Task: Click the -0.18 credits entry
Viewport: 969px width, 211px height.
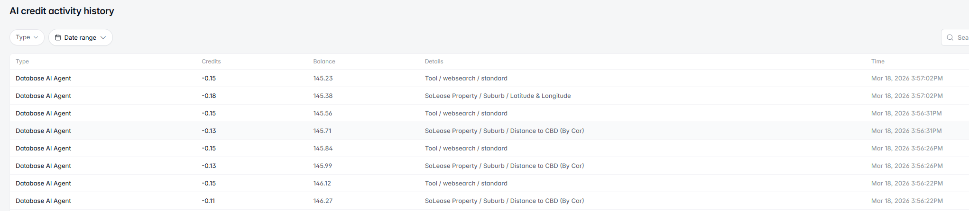Action: pos(209,96)
